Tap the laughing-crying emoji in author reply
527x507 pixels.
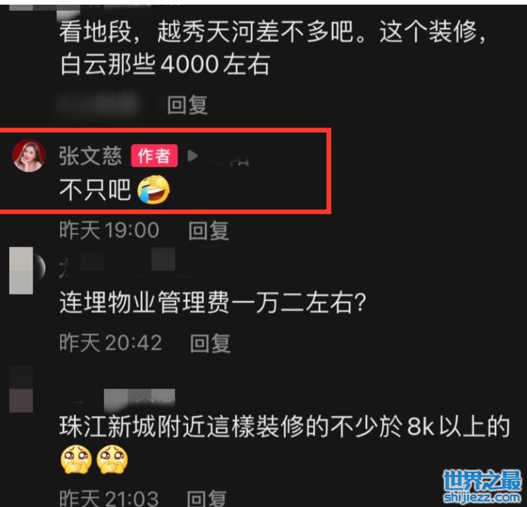[153, 189]
